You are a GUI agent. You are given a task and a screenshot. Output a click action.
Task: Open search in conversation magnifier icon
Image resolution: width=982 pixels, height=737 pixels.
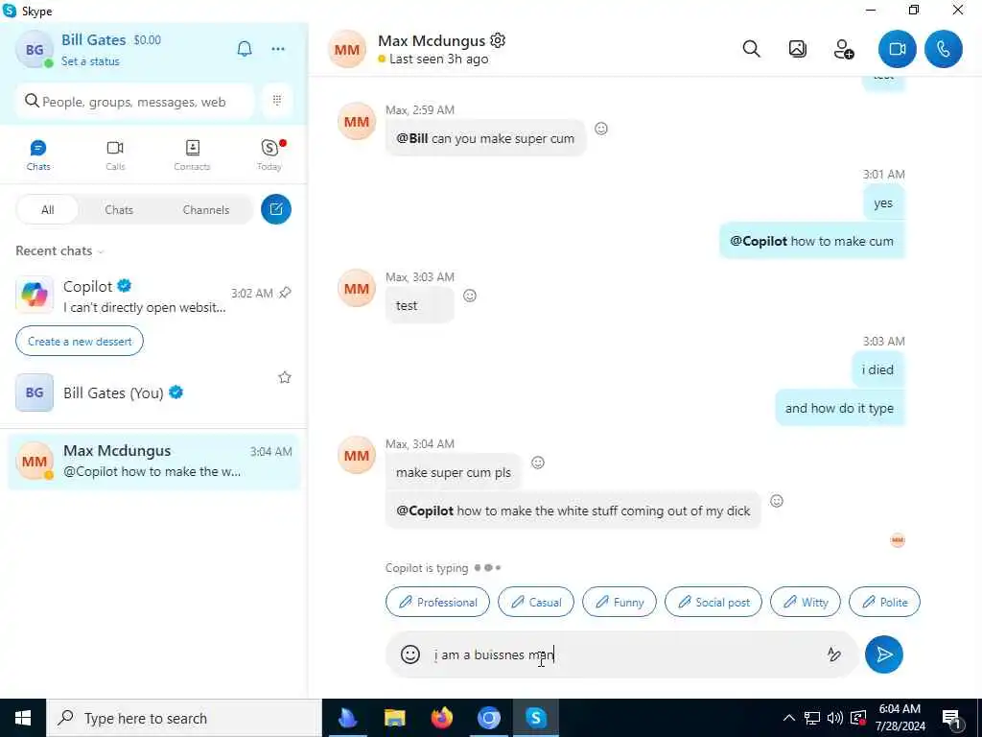[751, 49]
